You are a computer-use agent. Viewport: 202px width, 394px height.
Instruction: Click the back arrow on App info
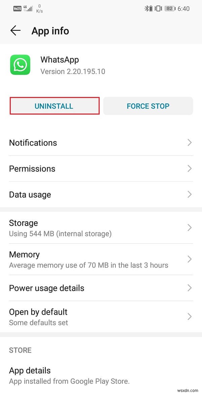[15, 30]
